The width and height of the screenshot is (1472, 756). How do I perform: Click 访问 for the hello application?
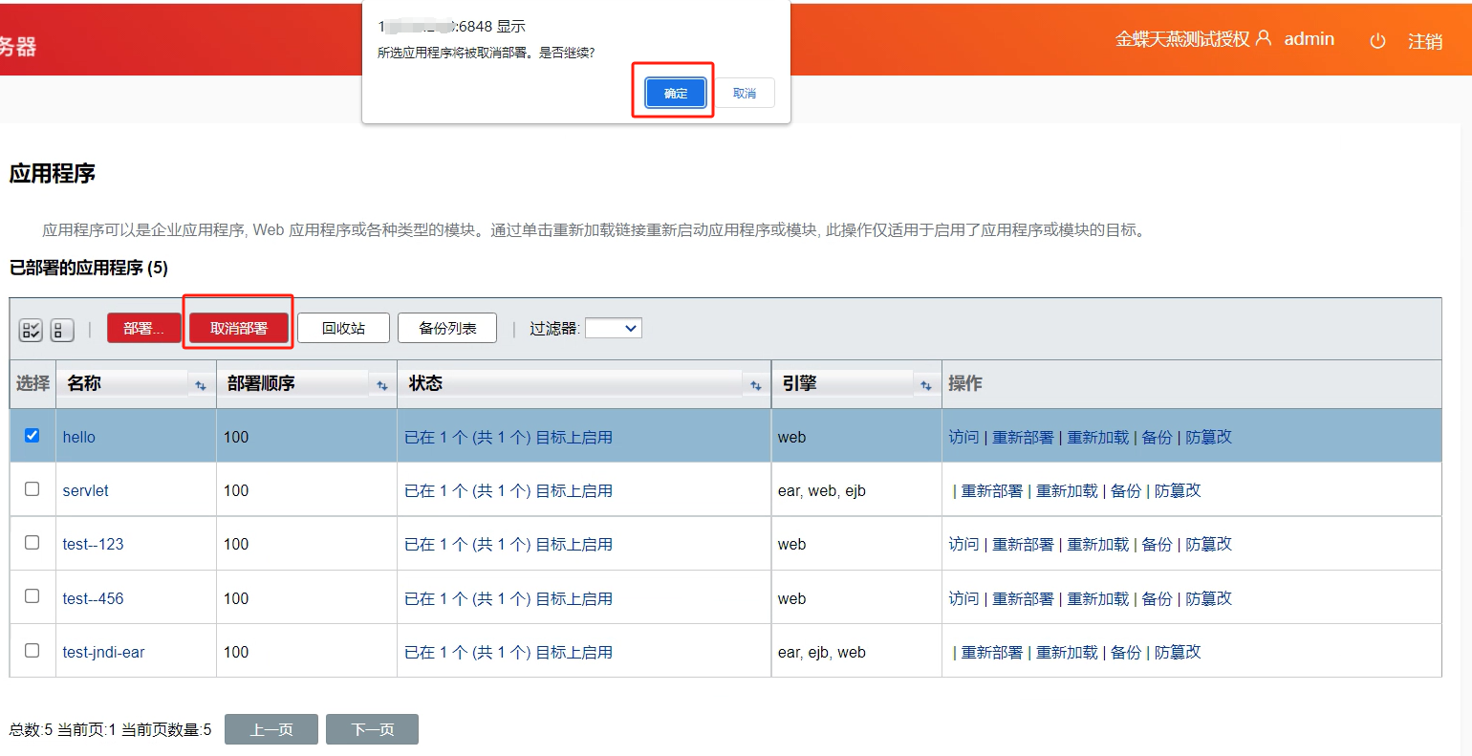click(963, 437)
